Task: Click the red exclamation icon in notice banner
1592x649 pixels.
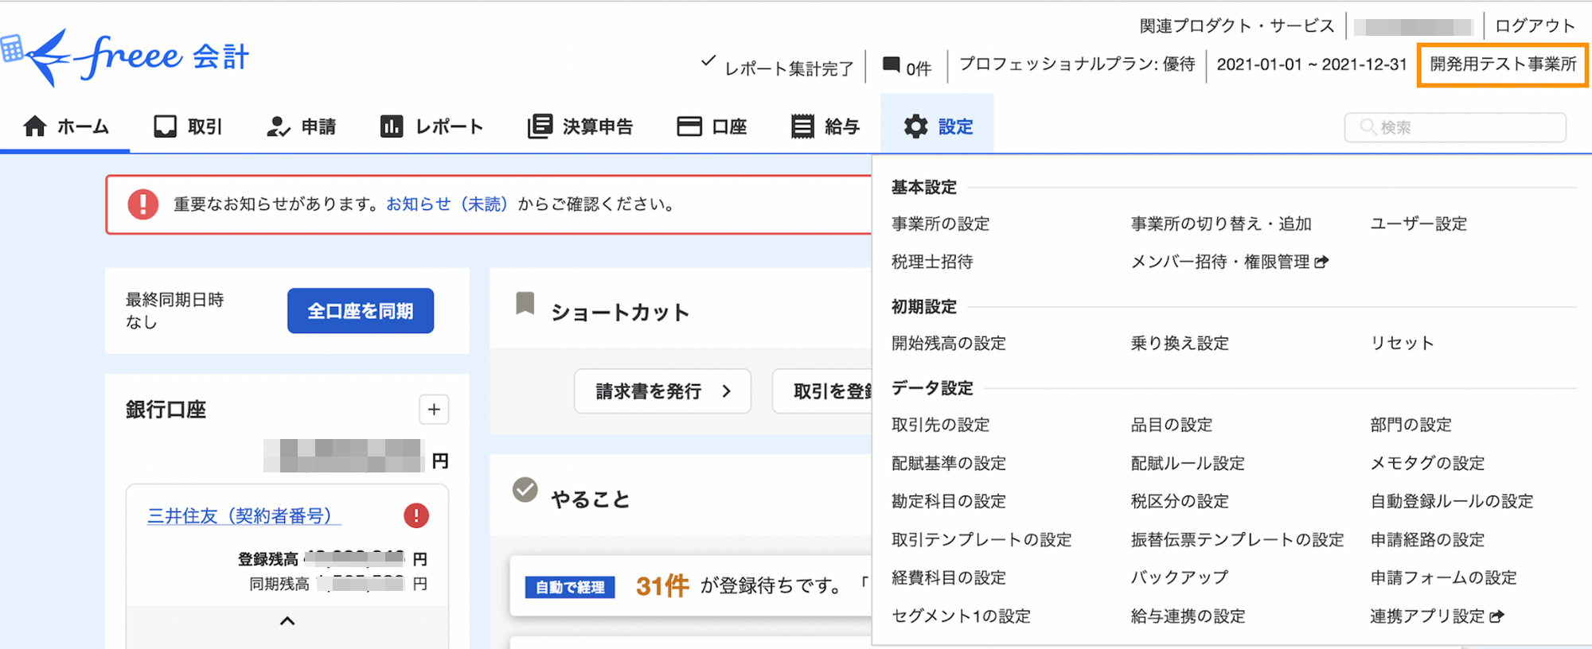Action: 143,204
